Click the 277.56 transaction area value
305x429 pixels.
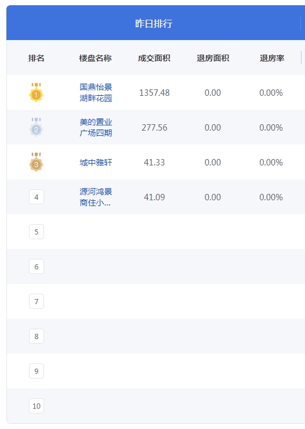click(154, 128)
